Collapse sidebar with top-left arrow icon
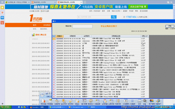The image size is (175, 109). (x=2, y=2)
